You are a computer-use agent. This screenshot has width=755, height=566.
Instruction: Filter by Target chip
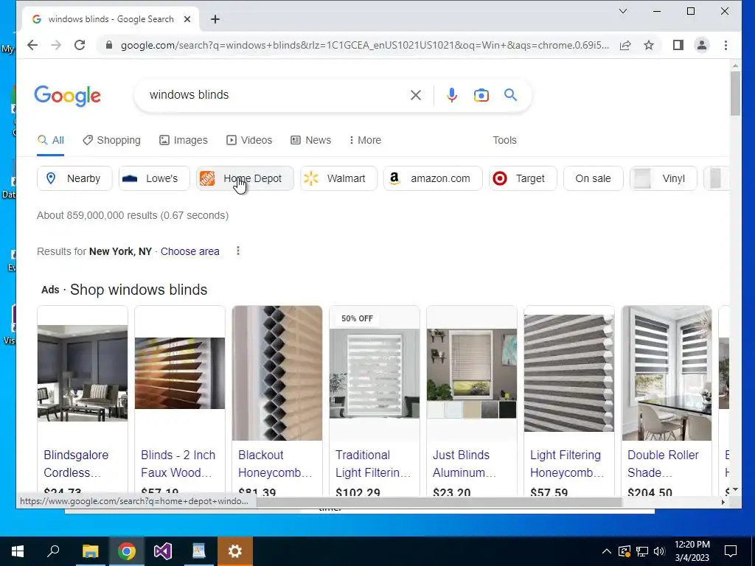(x=523, y=178)
